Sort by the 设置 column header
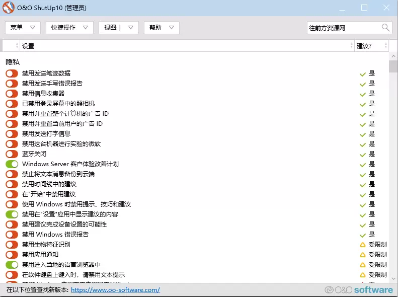The width and height of the screenshot is (398, 297). coord(187,46)
